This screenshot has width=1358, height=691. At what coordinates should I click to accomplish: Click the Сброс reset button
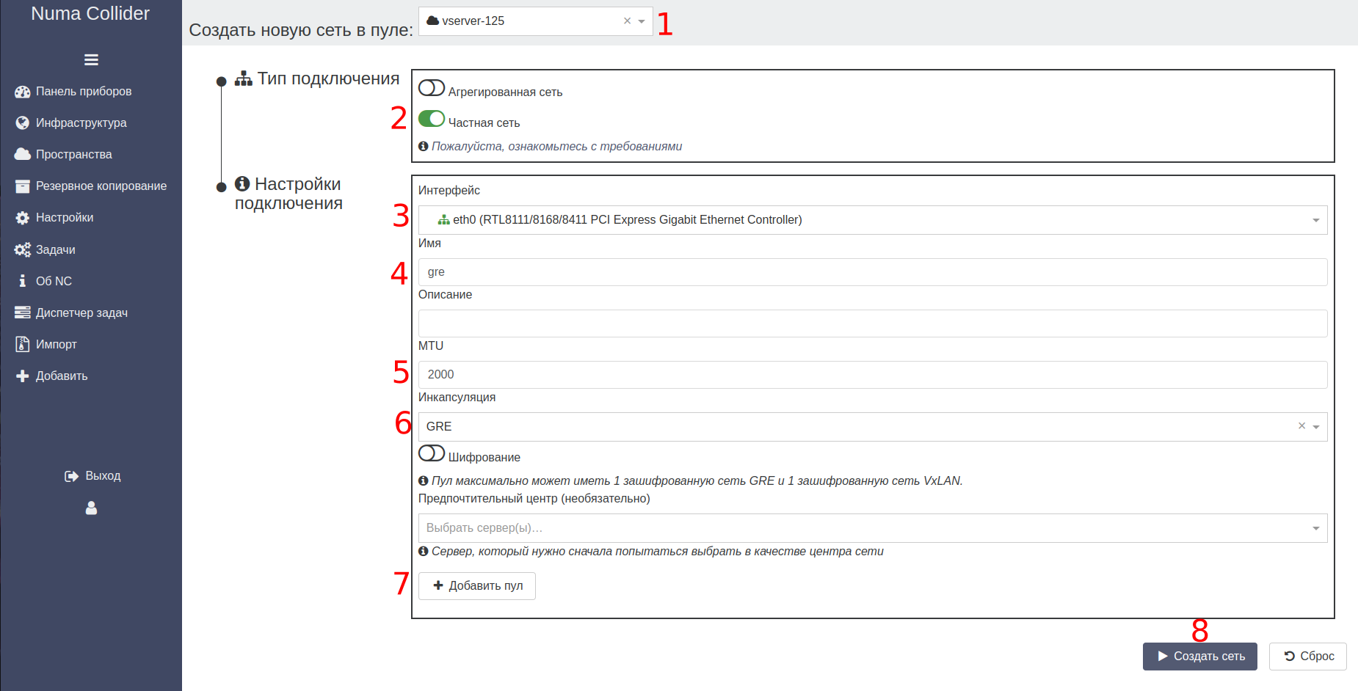1308,657
